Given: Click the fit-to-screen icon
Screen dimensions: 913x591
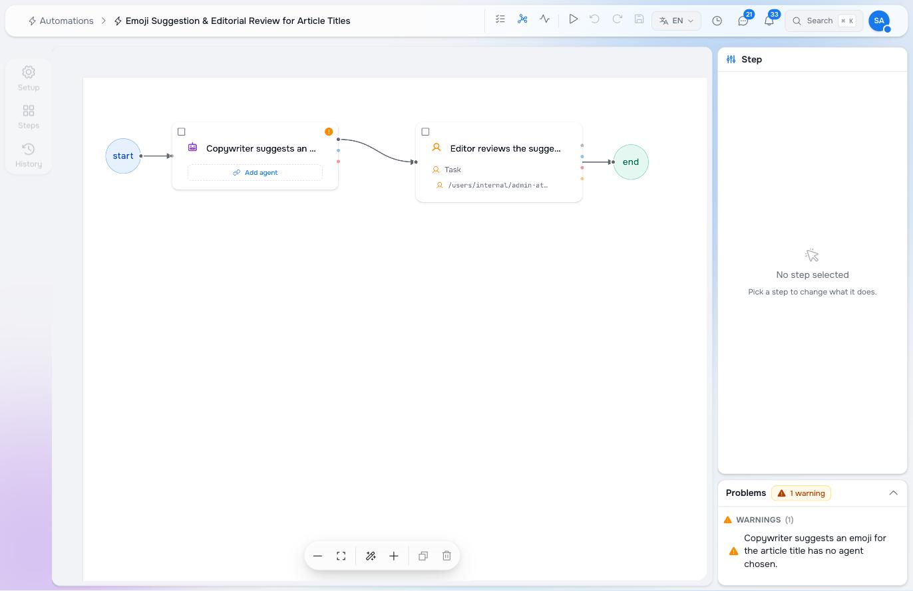Looking at the screenshot, I should [x=341, y=556].
